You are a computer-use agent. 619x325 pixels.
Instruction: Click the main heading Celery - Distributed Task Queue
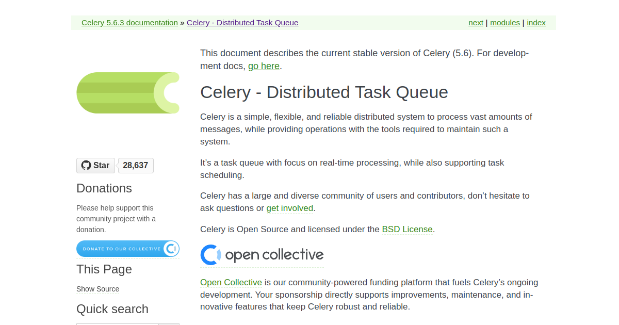point(324,92)
